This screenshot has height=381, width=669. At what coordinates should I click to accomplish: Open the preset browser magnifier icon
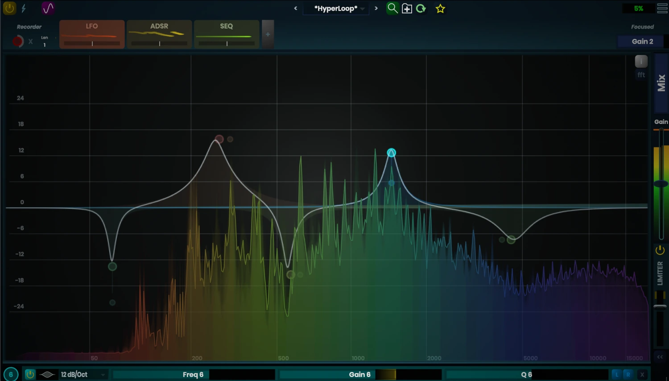(392, 8)
